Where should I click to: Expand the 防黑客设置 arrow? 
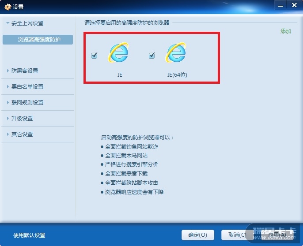pyautogui.click(x=8, y=71)
